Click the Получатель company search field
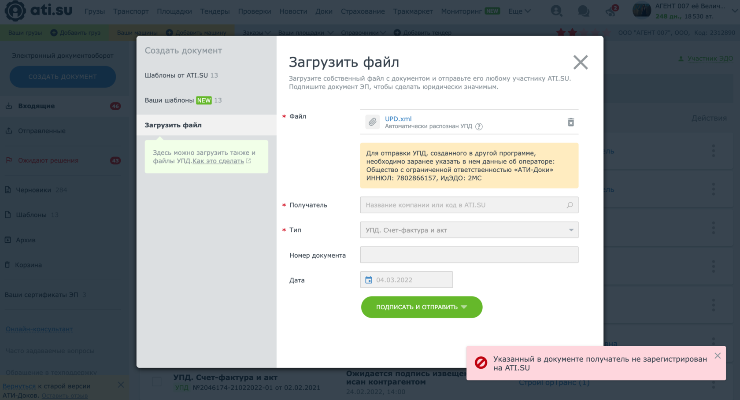The width and height of the screenshot is (740, 400). pos(469,205)
